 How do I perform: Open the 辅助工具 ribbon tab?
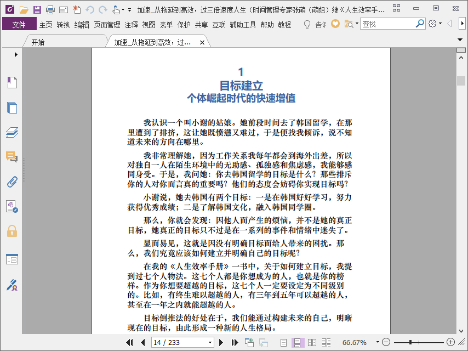[243, 25]
